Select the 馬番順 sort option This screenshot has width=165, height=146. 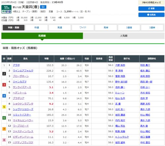pos(42,36)
